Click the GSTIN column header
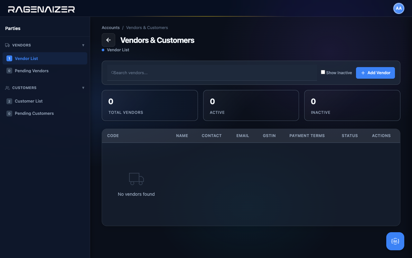Screen dimensions: 412x258 click(269, 136)
